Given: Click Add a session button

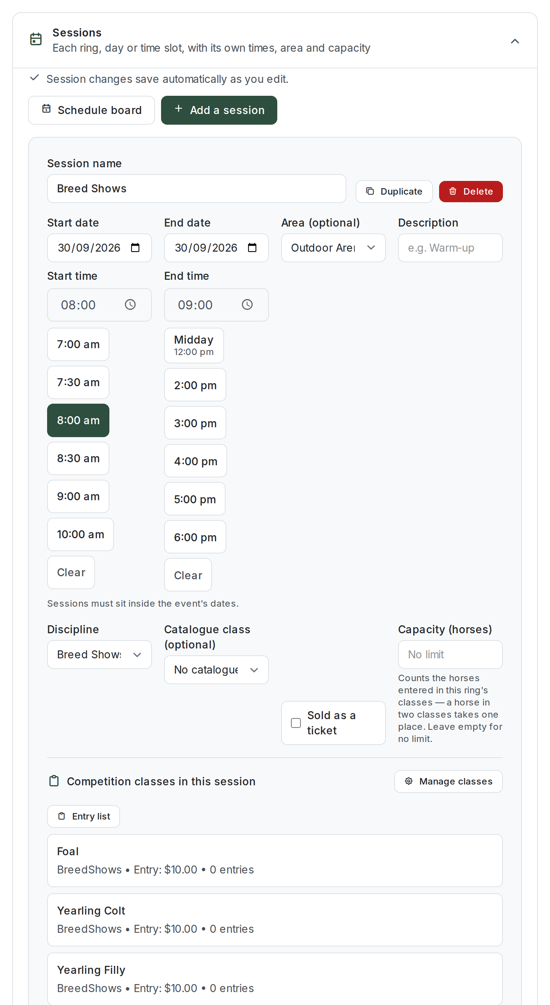Looking at the screenshot, I should pyautogui.click(x=219, y=110).
